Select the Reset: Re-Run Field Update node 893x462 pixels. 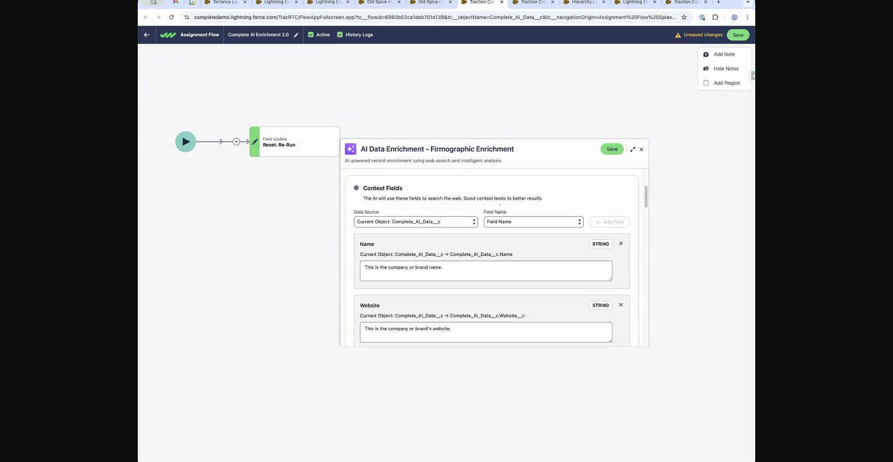click(294, 141)
